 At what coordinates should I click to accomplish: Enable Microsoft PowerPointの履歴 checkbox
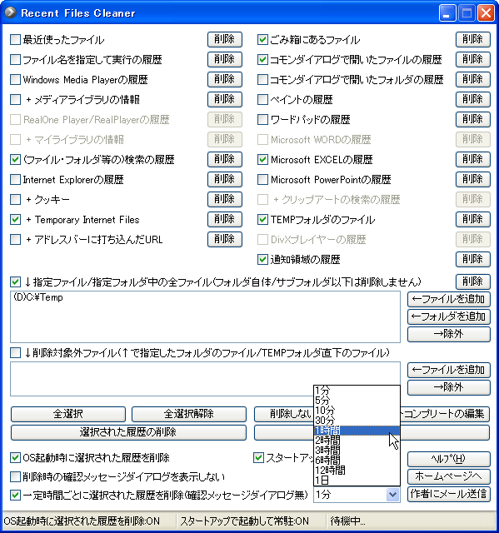tap(262, 180)
